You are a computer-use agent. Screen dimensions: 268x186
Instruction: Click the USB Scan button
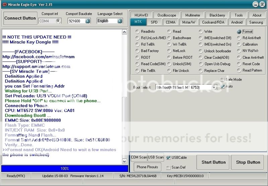tap(156, 157)
